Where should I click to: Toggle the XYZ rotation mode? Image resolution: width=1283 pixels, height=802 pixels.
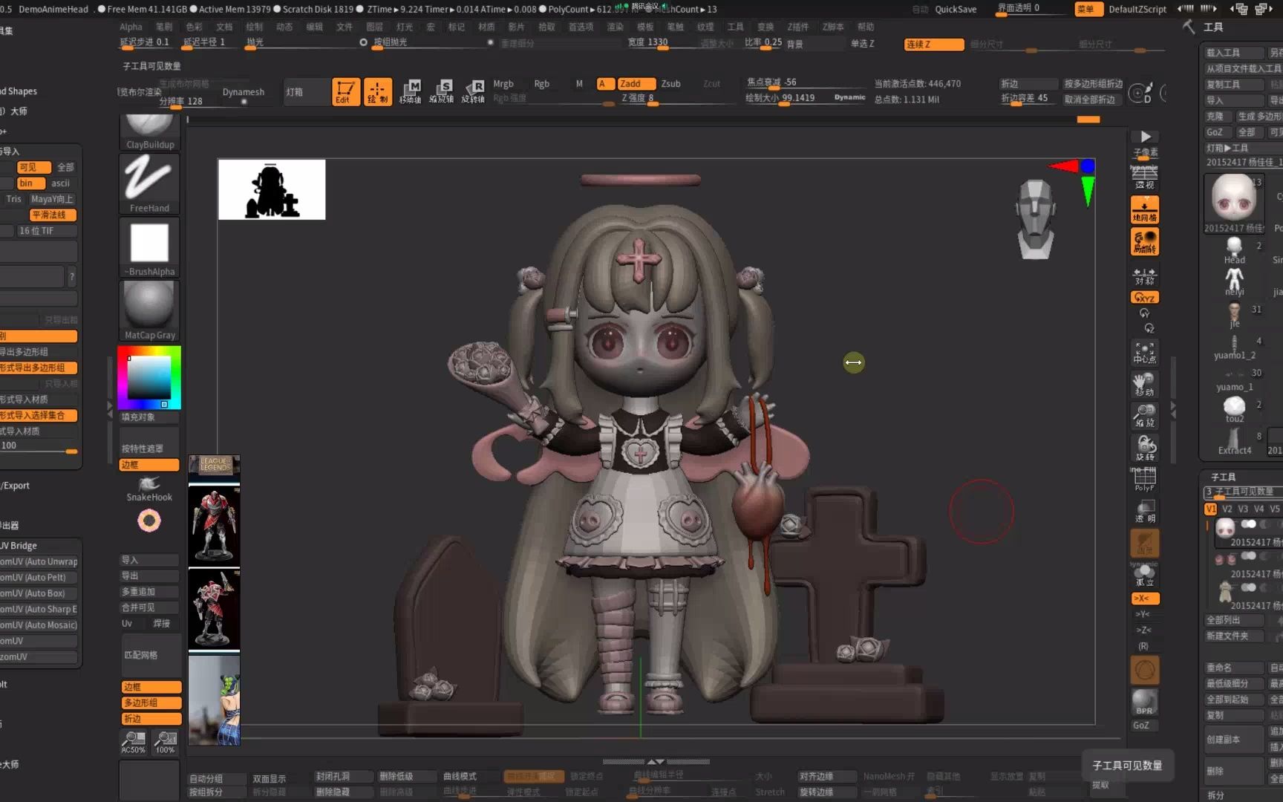1144,298
